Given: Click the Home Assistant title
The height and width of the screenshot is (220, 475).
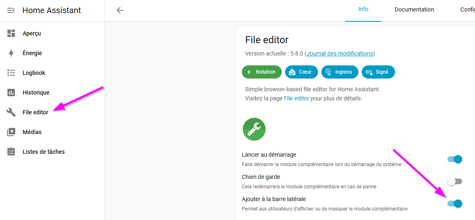Looking at the screenshot, I should 51,11.
